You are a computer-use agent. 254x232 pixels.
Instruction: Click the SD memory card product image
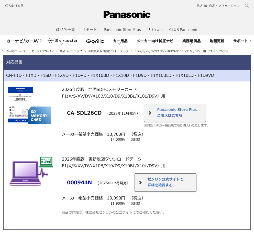click(29, 105)
